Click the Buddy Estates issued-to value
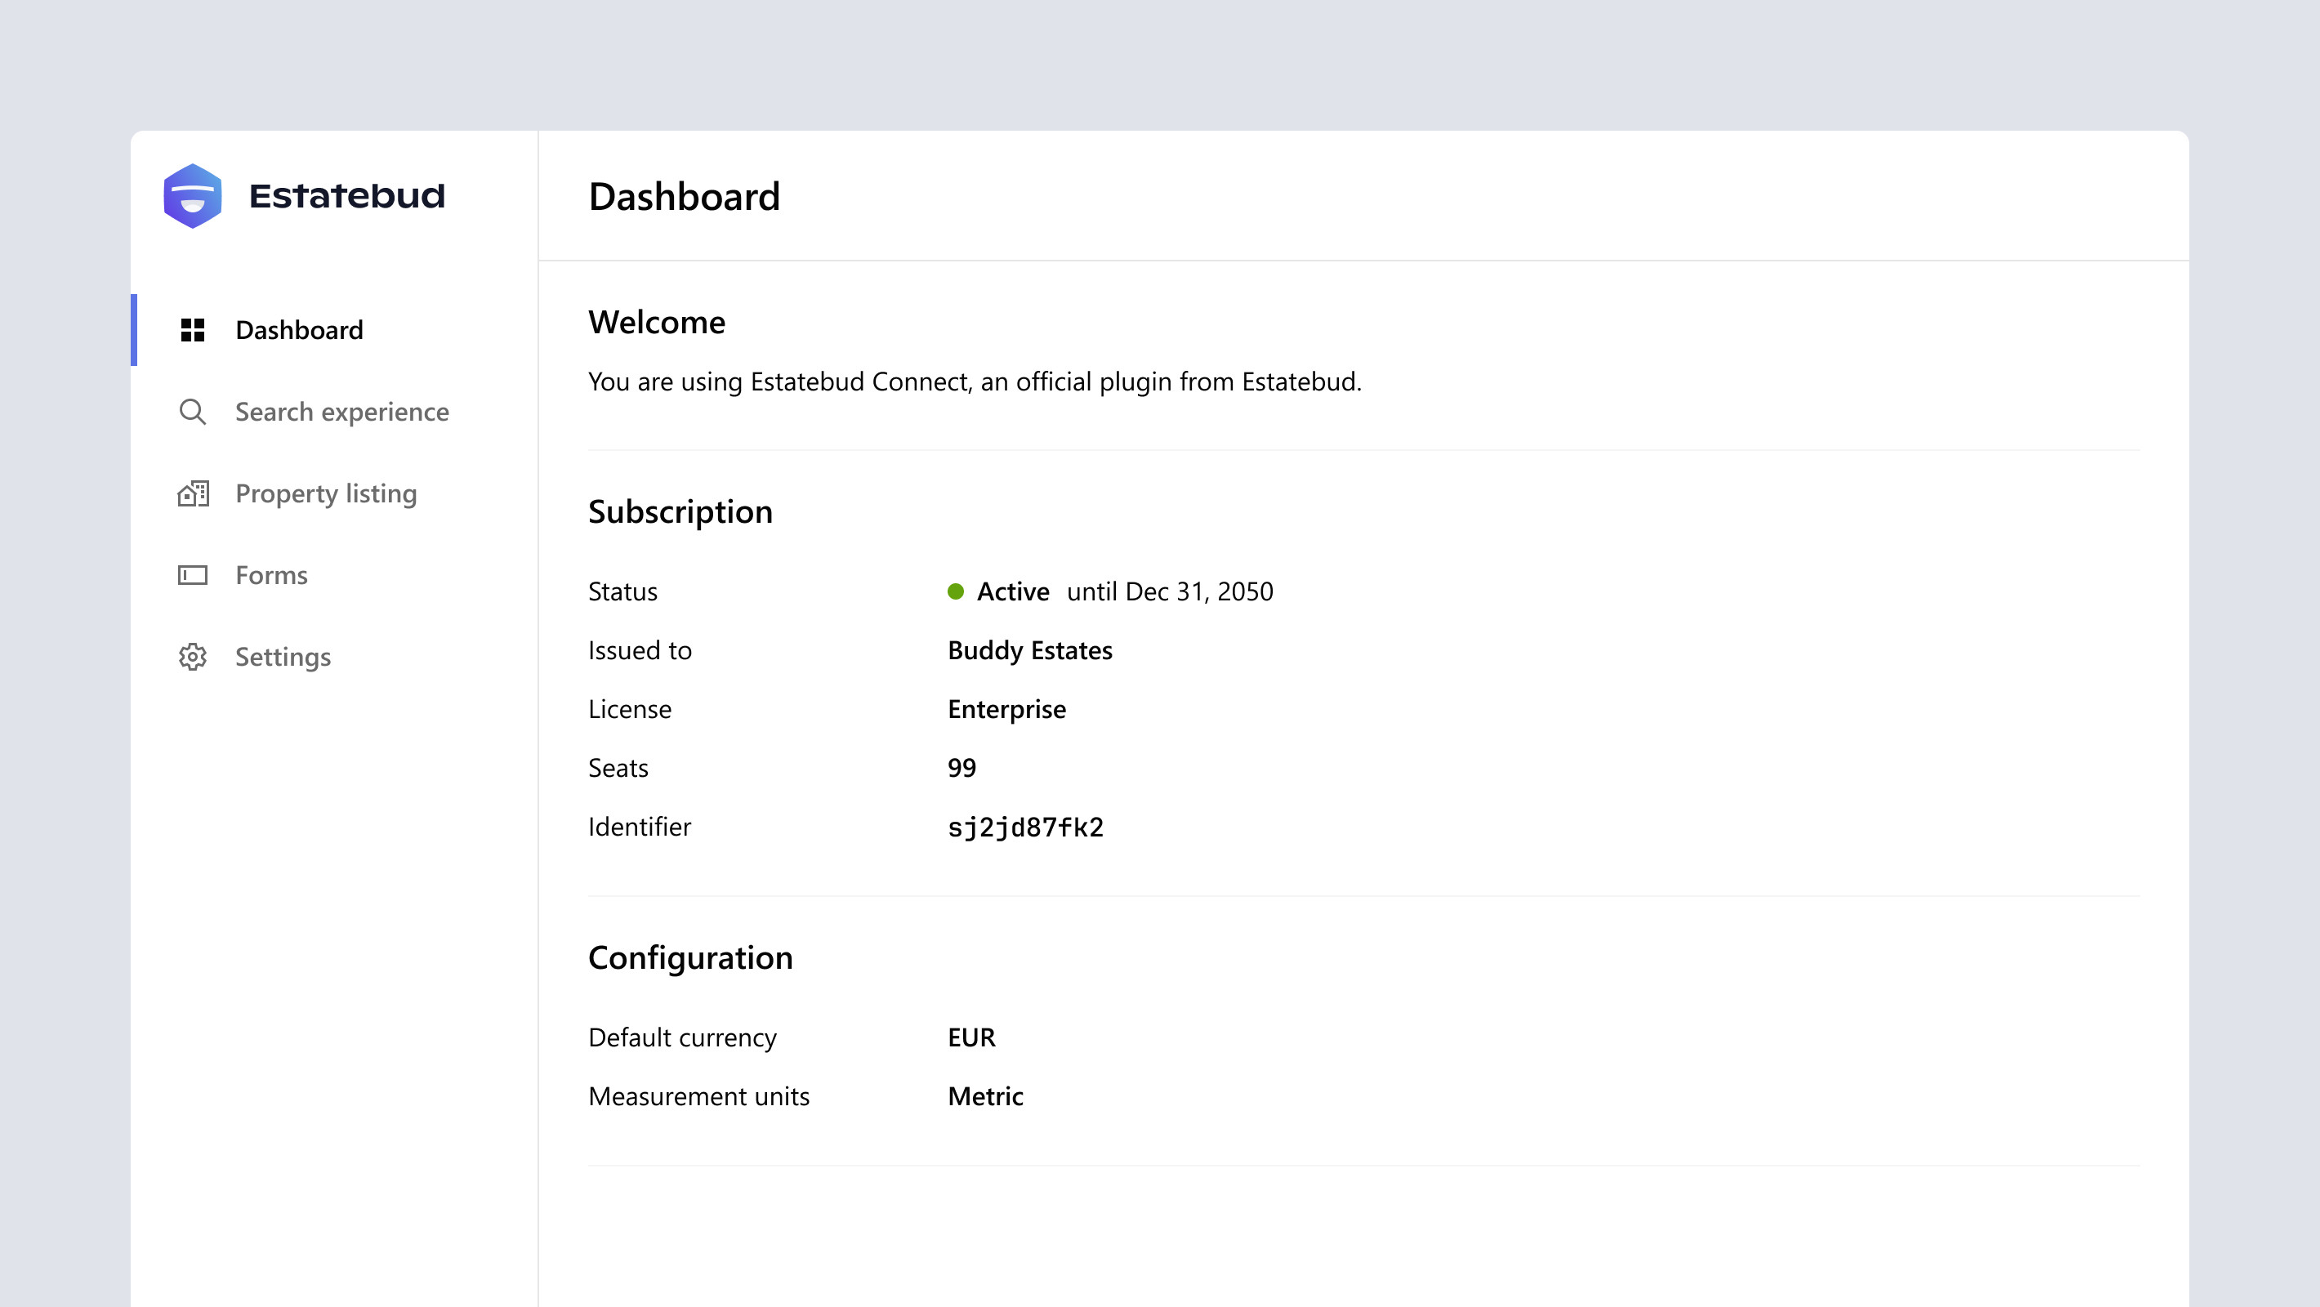The width and height of the screenshot is (2320, 1307). (x=1029, y=650)
